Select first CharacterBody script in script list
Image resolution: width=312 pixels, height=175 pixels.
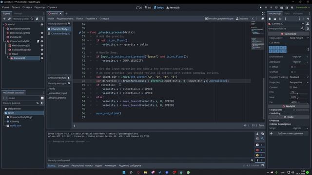click(x=59, y=29)
